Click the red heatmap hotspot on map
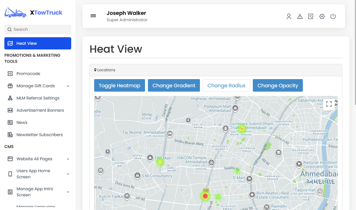356x210 pixels. pyautogui.click(x=205, y=196)
